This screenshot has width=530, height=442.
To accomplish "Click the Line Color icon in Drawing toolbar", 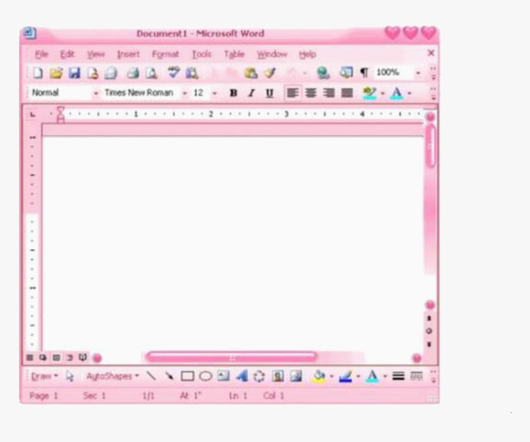I will tap(346, 376).
